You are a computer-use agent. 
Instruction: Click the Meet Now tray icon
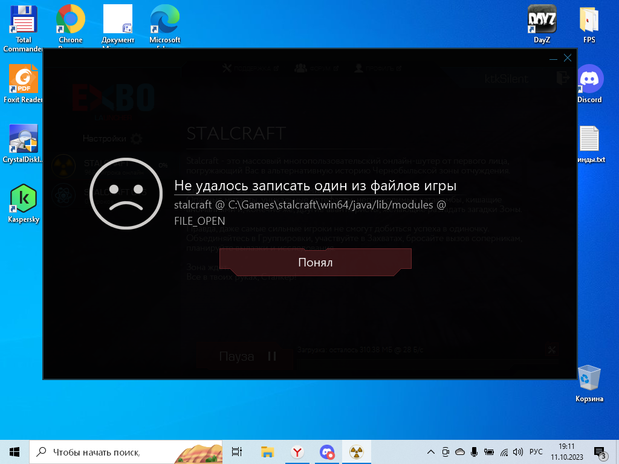click(x=446, y=452)
